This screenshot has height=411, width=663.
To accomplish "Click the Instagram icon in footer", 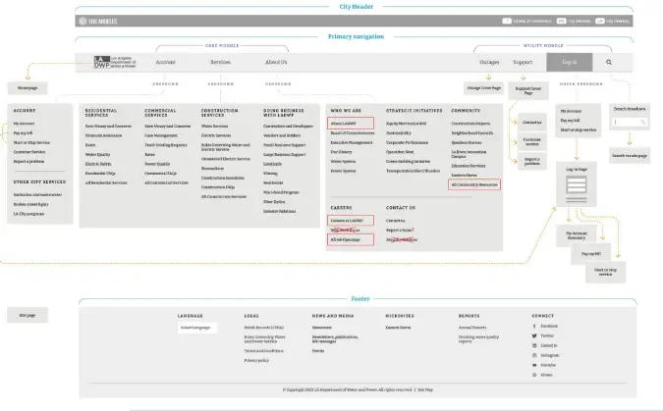I will (534, 355).
